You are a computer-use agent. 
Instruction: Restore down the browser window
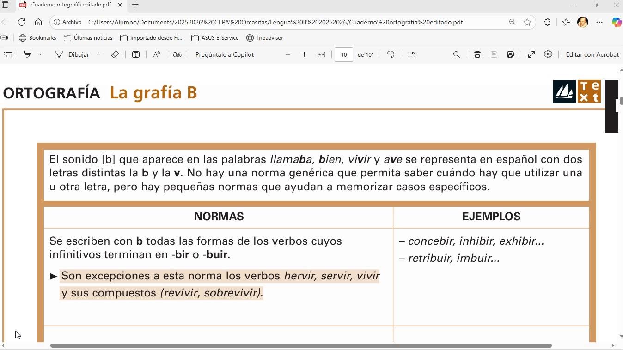[x=595, y=5]
